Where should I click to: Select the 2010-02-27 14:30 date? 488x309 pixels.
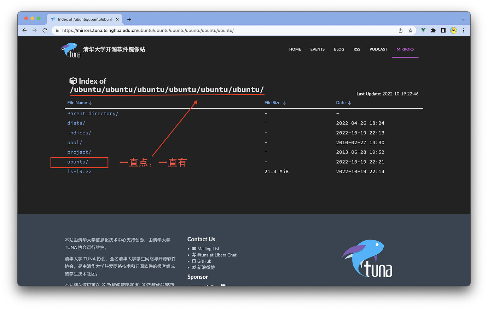[360, 143]
